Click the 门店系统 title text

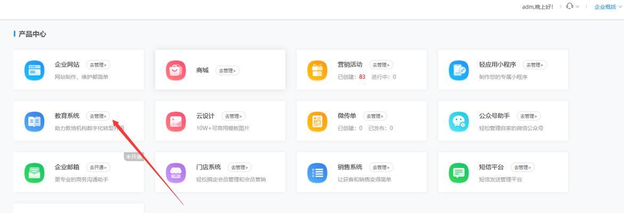[209, 167]
